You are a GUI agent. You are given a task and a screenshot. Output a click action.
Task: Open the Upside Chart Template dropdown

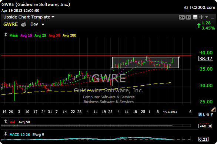click(x=29, y=17)
